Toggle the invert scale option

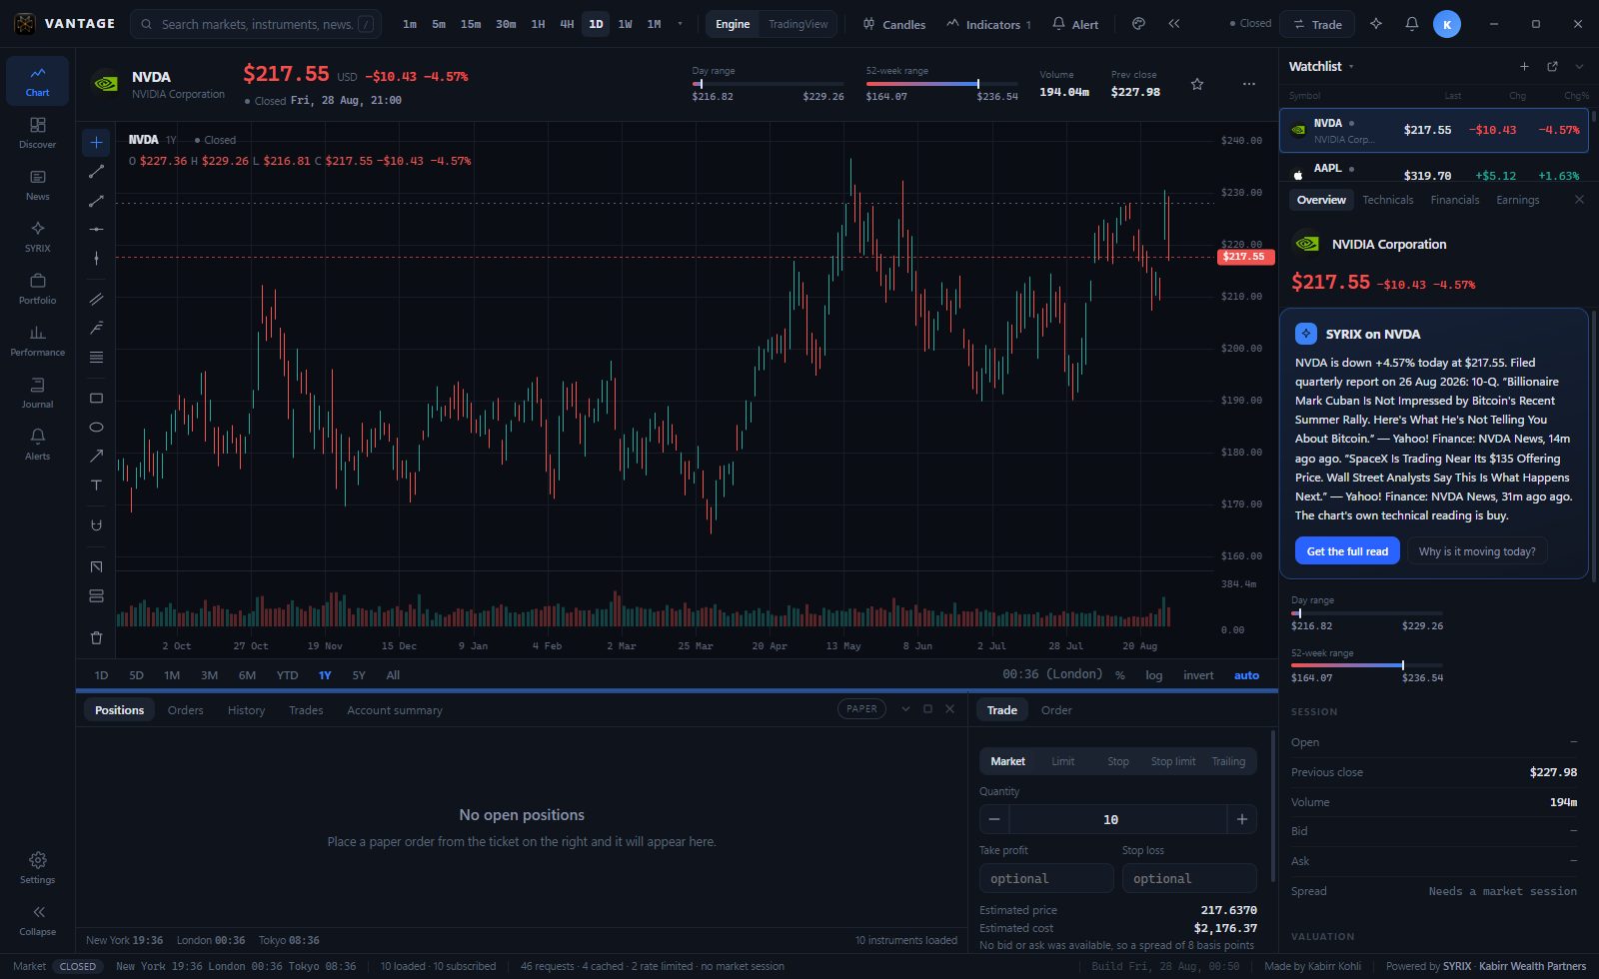(1198, 675)
